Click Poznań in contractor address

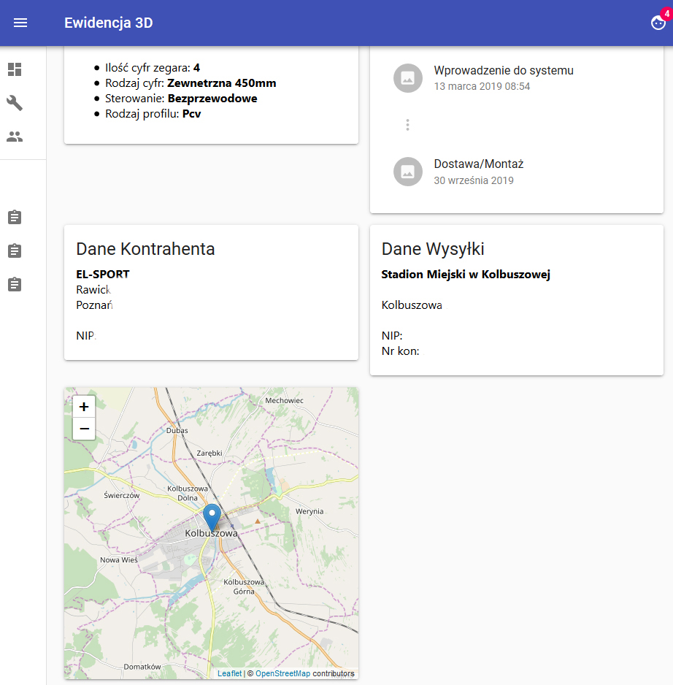94,305
